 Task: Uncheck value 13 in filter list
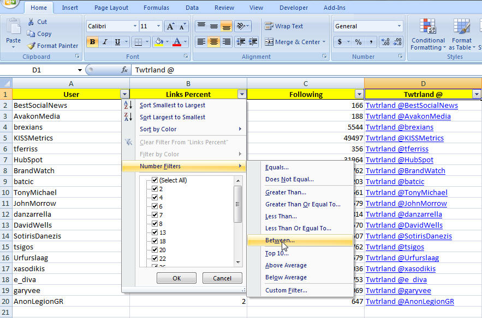(x=155, y=233)
